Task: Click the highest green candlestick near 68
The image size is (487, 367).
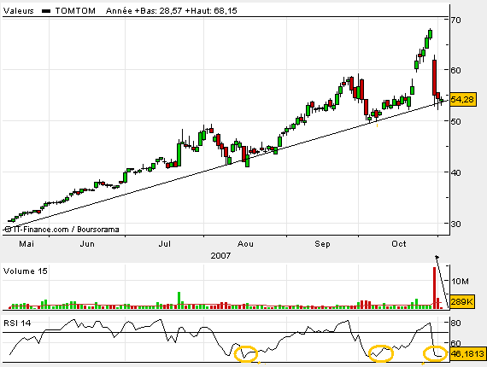Action: click(431, 33)
